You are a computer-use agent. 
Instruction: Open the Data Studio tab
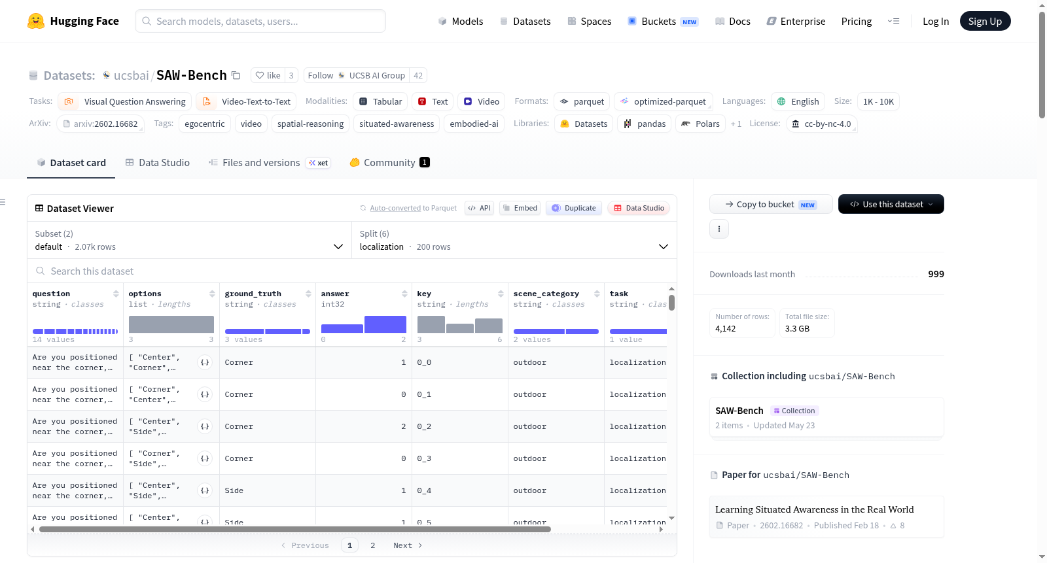pyautogui.click(x=158, y=163)
